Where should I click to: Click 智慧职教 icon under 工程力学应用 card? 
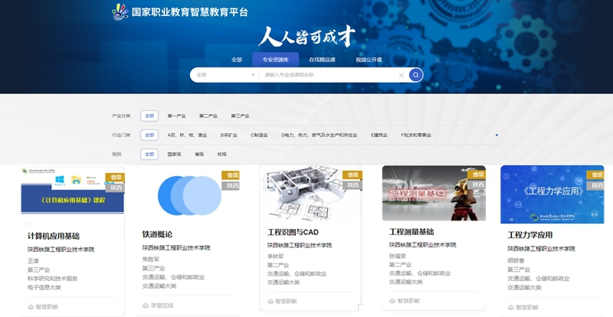(511, 307)
